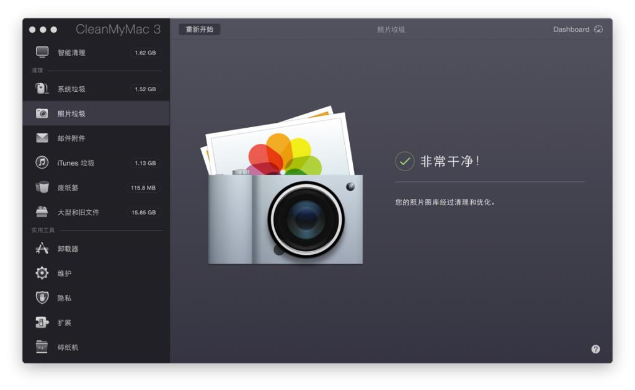Click the Large & Old Files box icon
Viewport: 635px width, 390px height.
(x=42, y=211)
